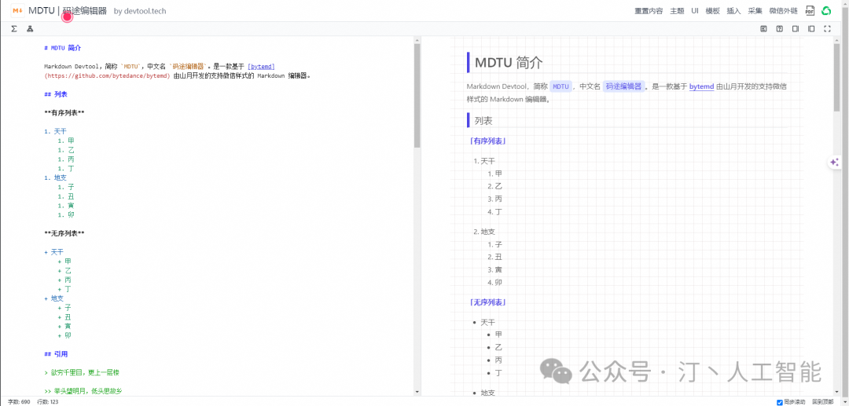Click 微信外链 WeChat links option
Screen dimensions: 849x406
pyautogui.click(x=783, y=11)
